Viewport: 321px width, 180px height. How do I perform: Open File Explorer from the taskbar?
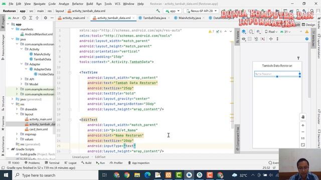tap(137, 175)
